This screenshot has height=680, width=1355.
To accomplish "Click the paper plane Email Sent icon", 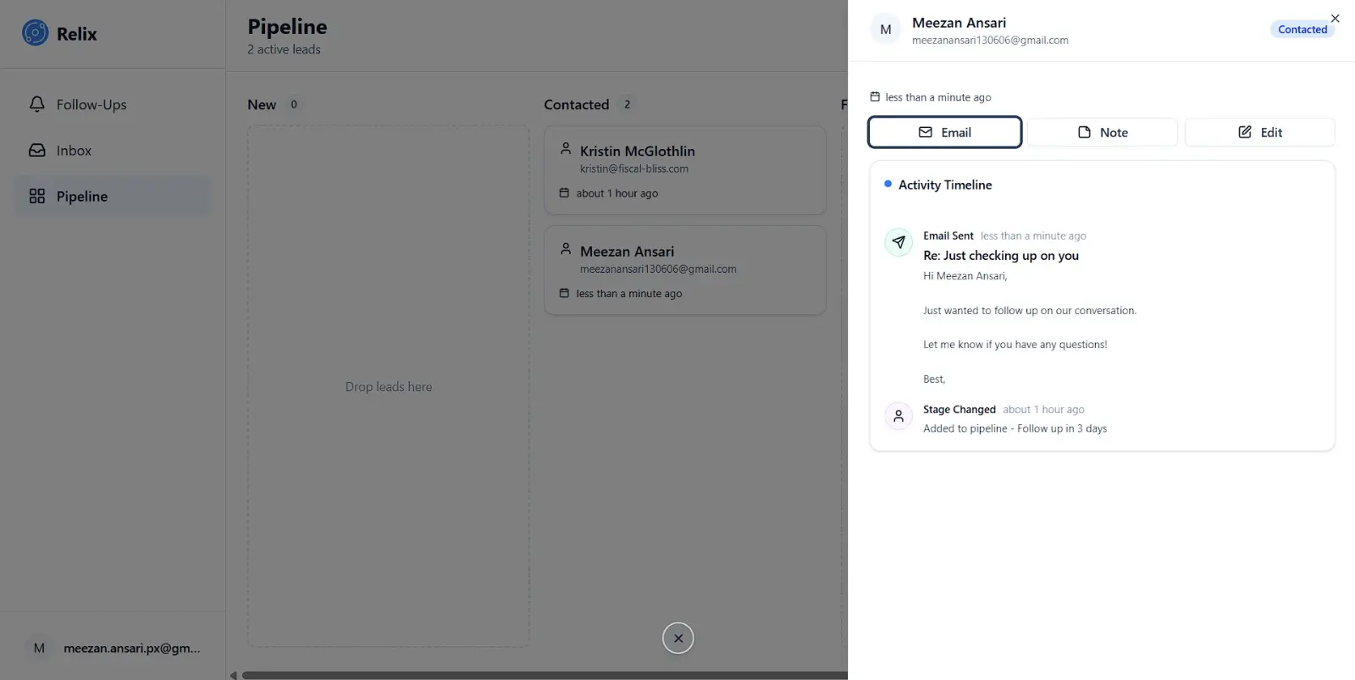I will [x=899, y=242].
